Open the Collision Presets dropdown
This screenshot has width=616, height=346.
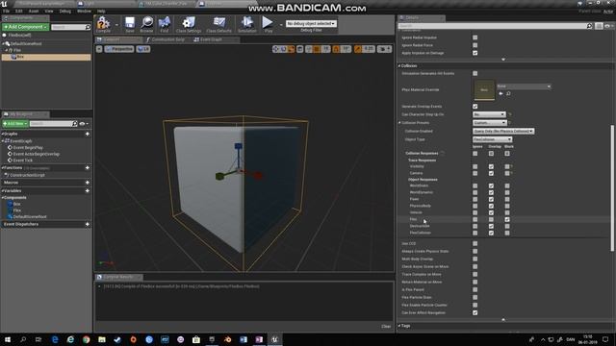click(x=490, y=123)
